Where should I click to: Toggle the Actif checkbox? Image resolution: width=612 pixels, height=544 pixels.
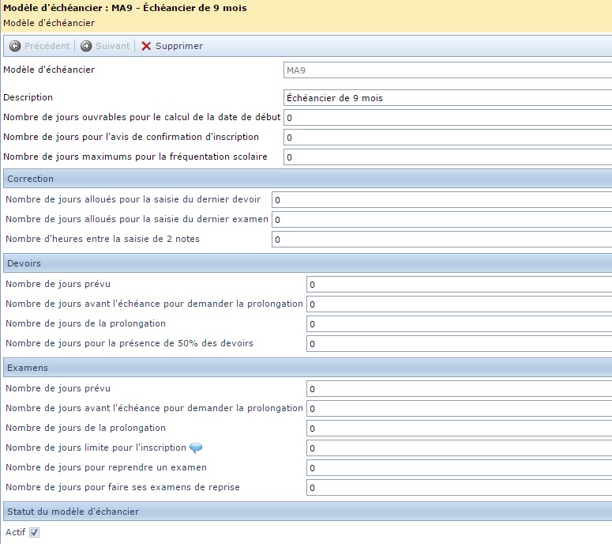pyautogui.click(x=34, y=533)
